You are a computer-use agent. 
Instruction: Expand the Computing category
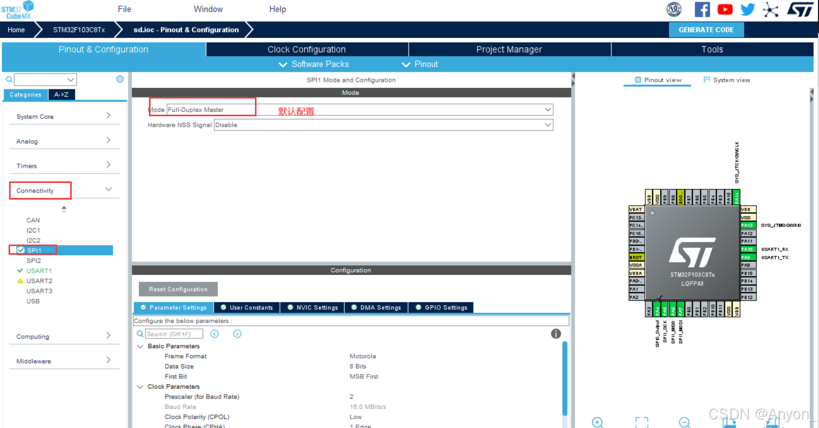pyautogui.click(x=64, y=337)
